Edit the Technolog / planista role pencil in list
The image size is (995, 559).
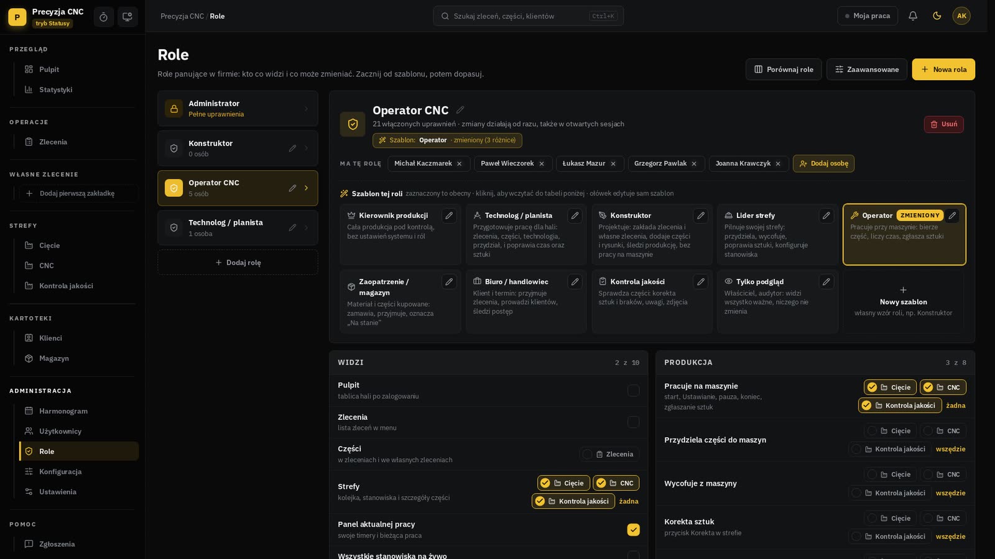pyautogui.click(x=292, y=228)
